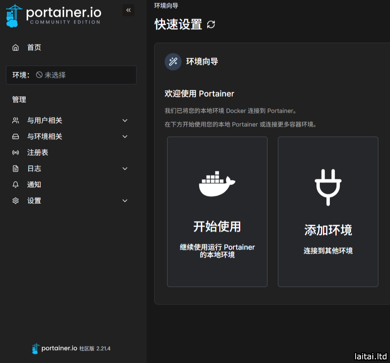Select the 添加环境 card
The width and height of the screenshot is (390, 363).
pos(328,212)
